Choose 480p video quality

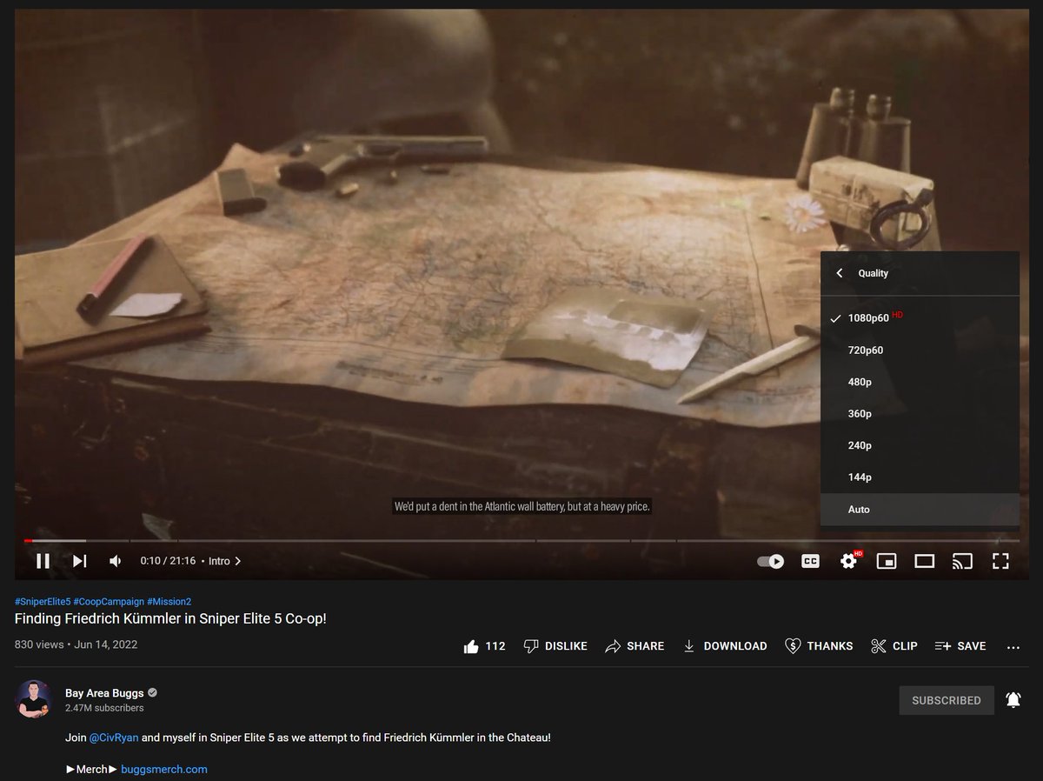pyautogui.click(x=920, y=382)
